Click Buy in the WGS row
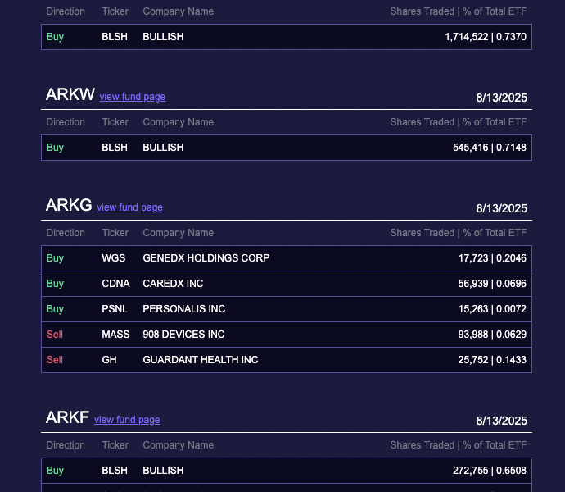This screenshot has height=492, width=565. tap(55, 258)
